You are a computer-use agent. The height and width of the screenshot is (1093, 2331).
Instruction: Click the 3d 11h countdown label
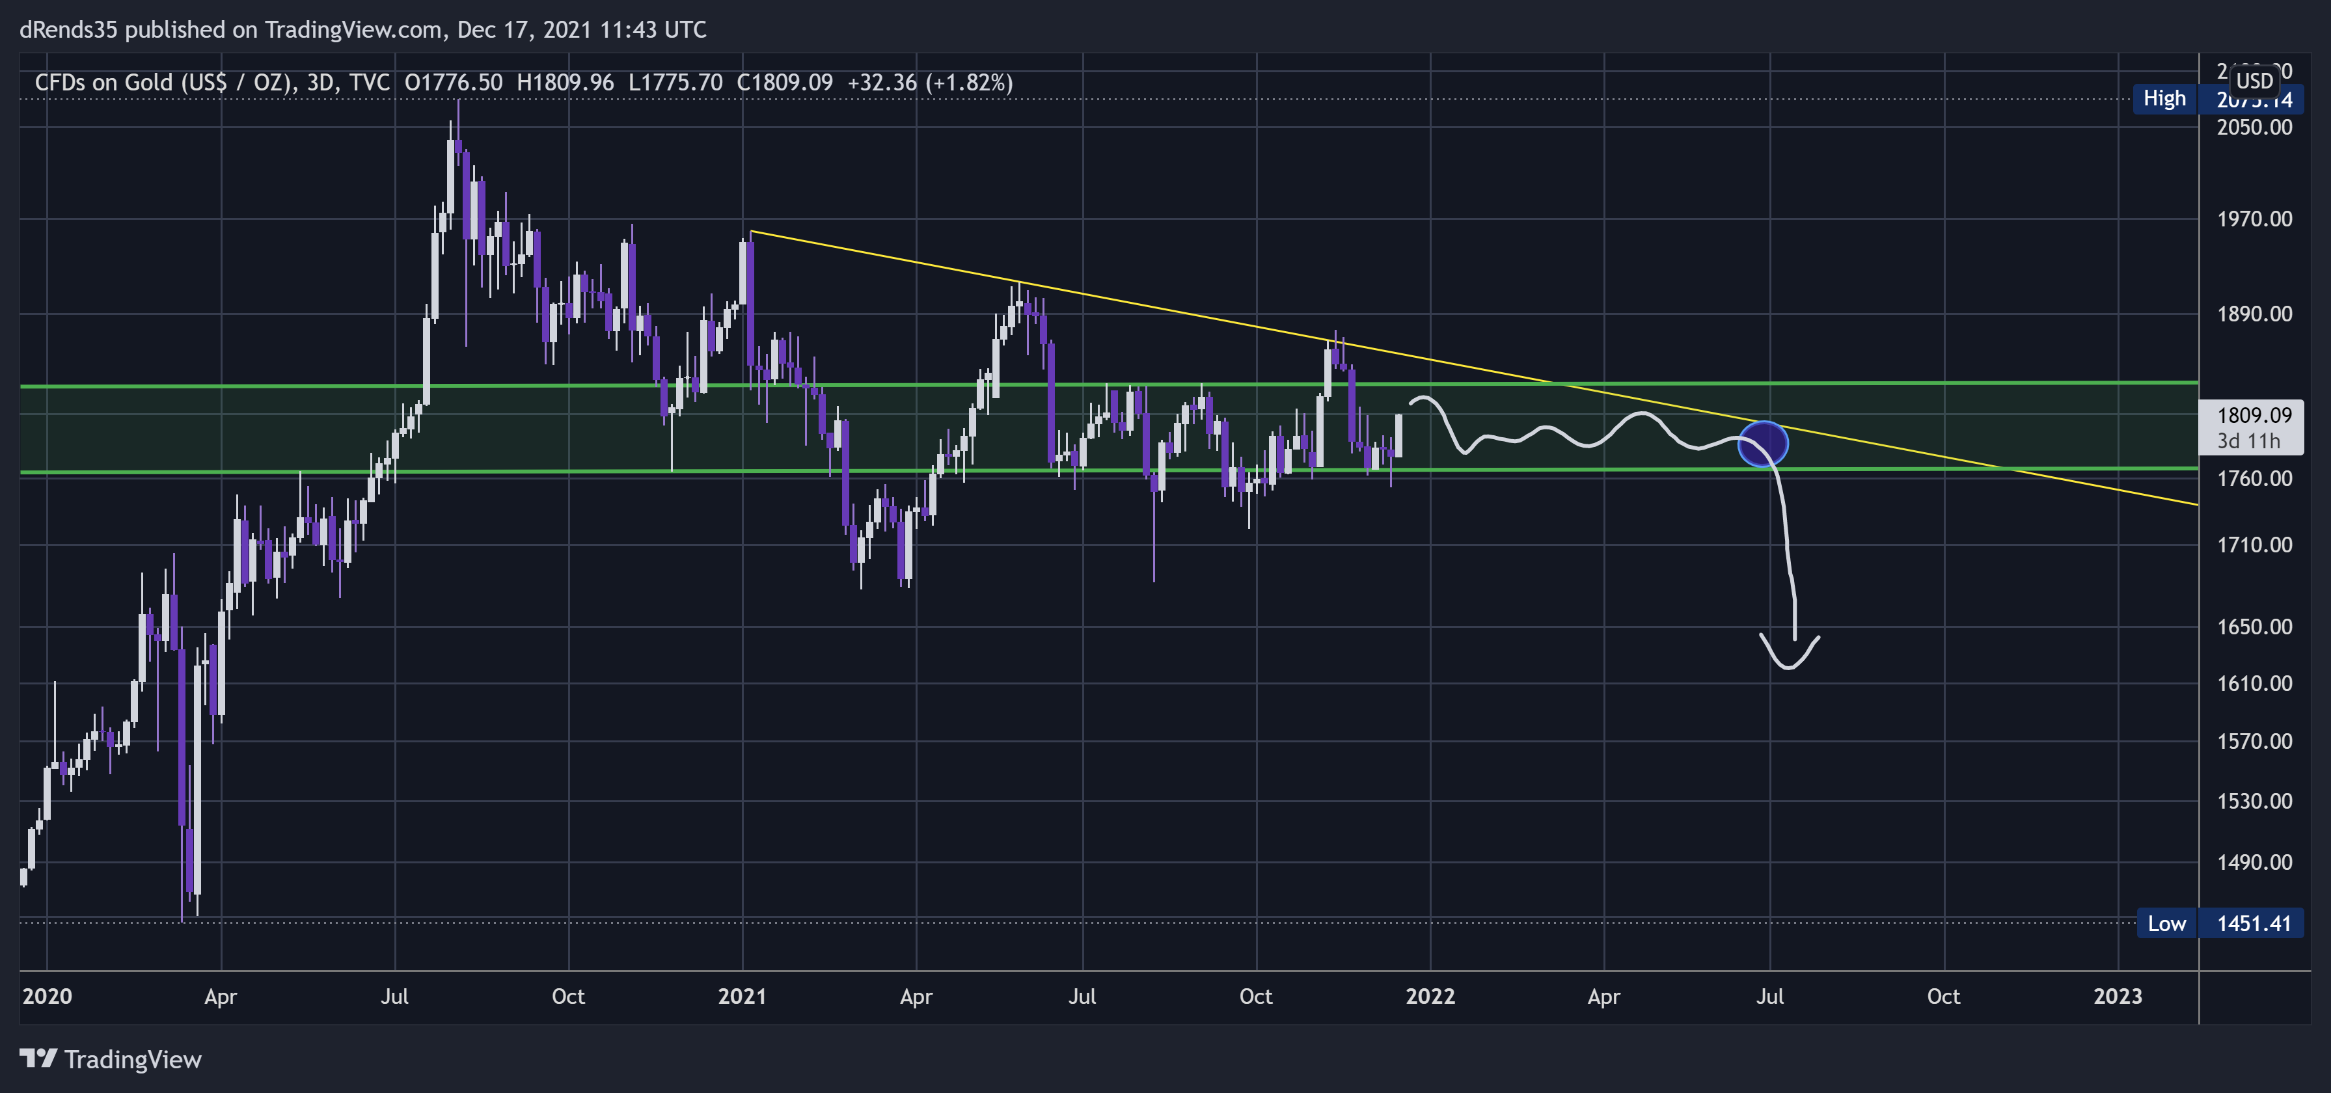pos(2248,440)
